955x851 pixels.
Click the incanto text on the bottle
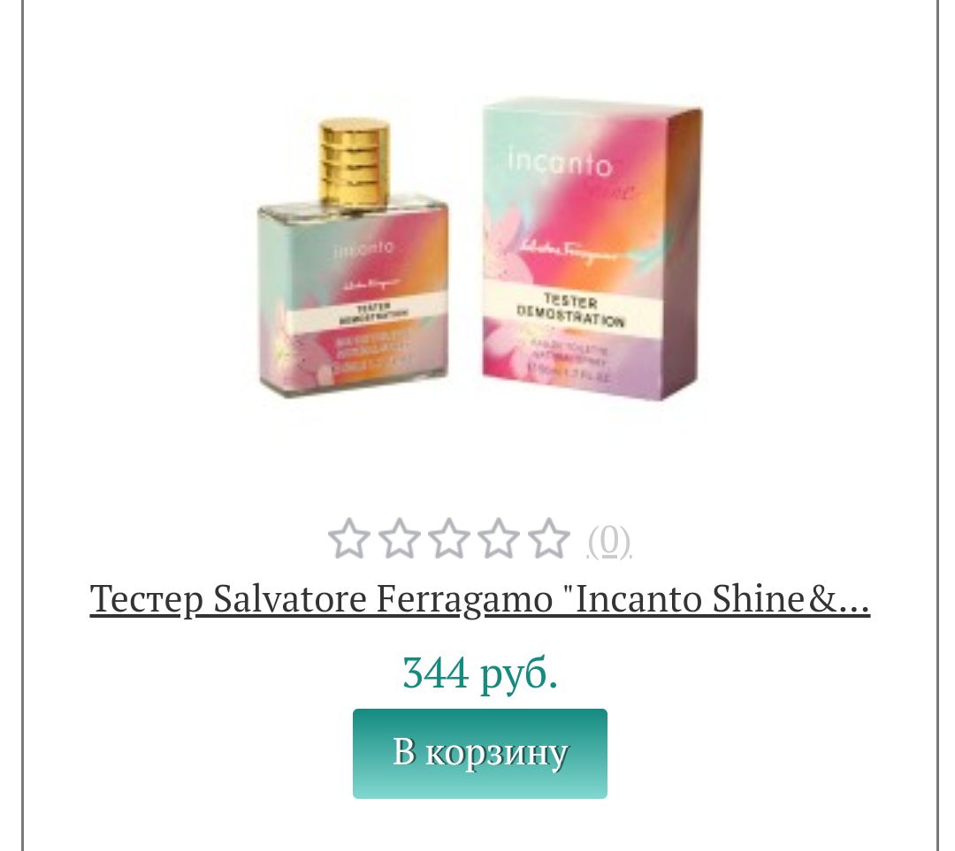tap(363, 248)
